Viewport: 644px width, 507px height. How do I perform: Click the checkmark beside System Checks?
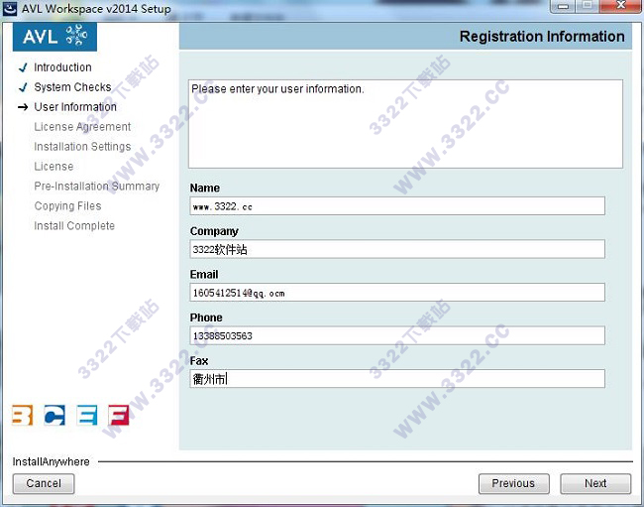(x=24, y=87)
